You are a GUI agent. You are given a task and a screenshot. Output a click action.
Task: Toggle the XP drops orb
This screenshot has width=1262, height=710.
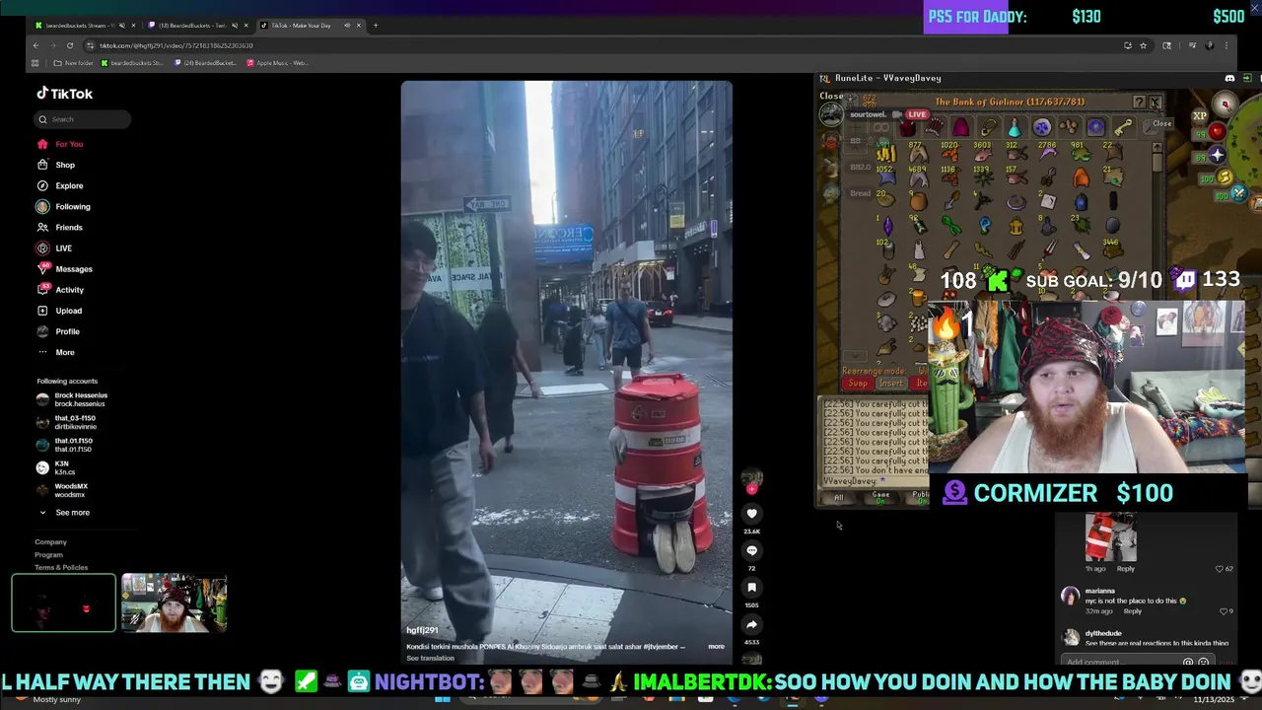coord(1199,116)
